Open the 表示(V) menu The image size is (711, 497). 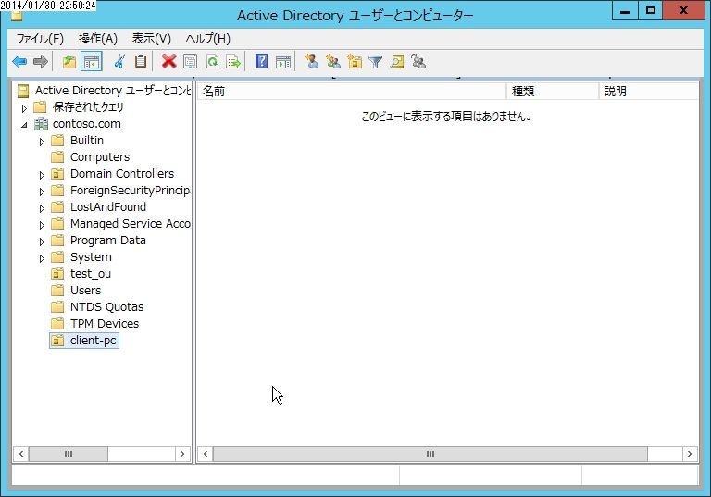coord(152,39)
